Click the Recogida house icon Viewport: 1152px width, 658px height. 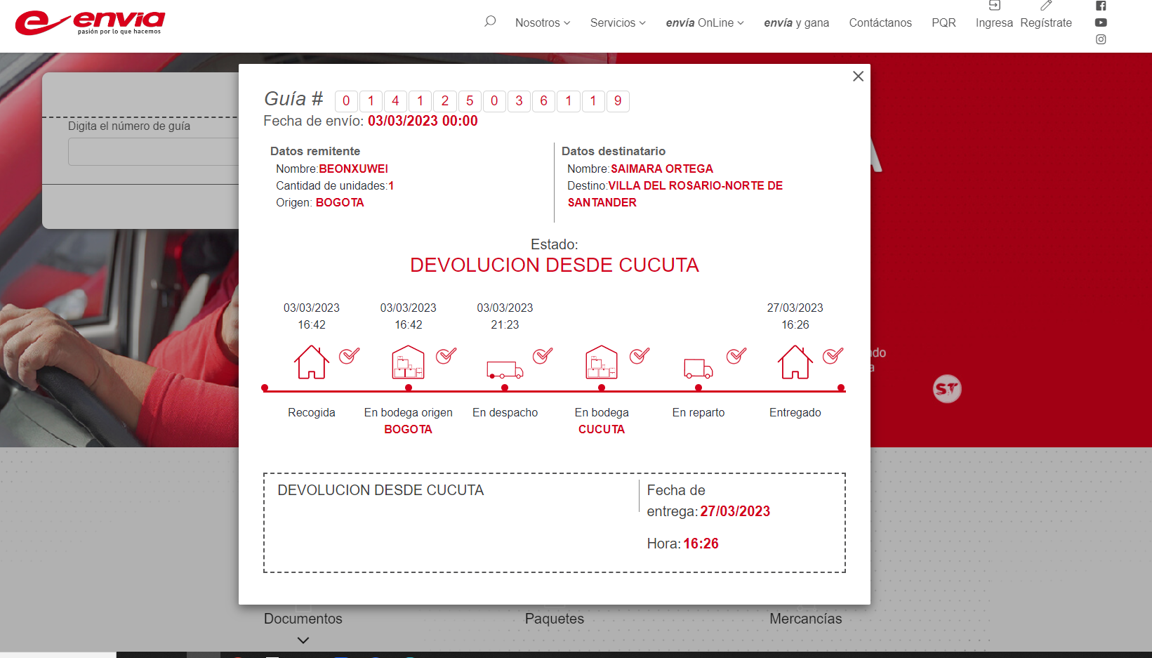pos(312,362)
